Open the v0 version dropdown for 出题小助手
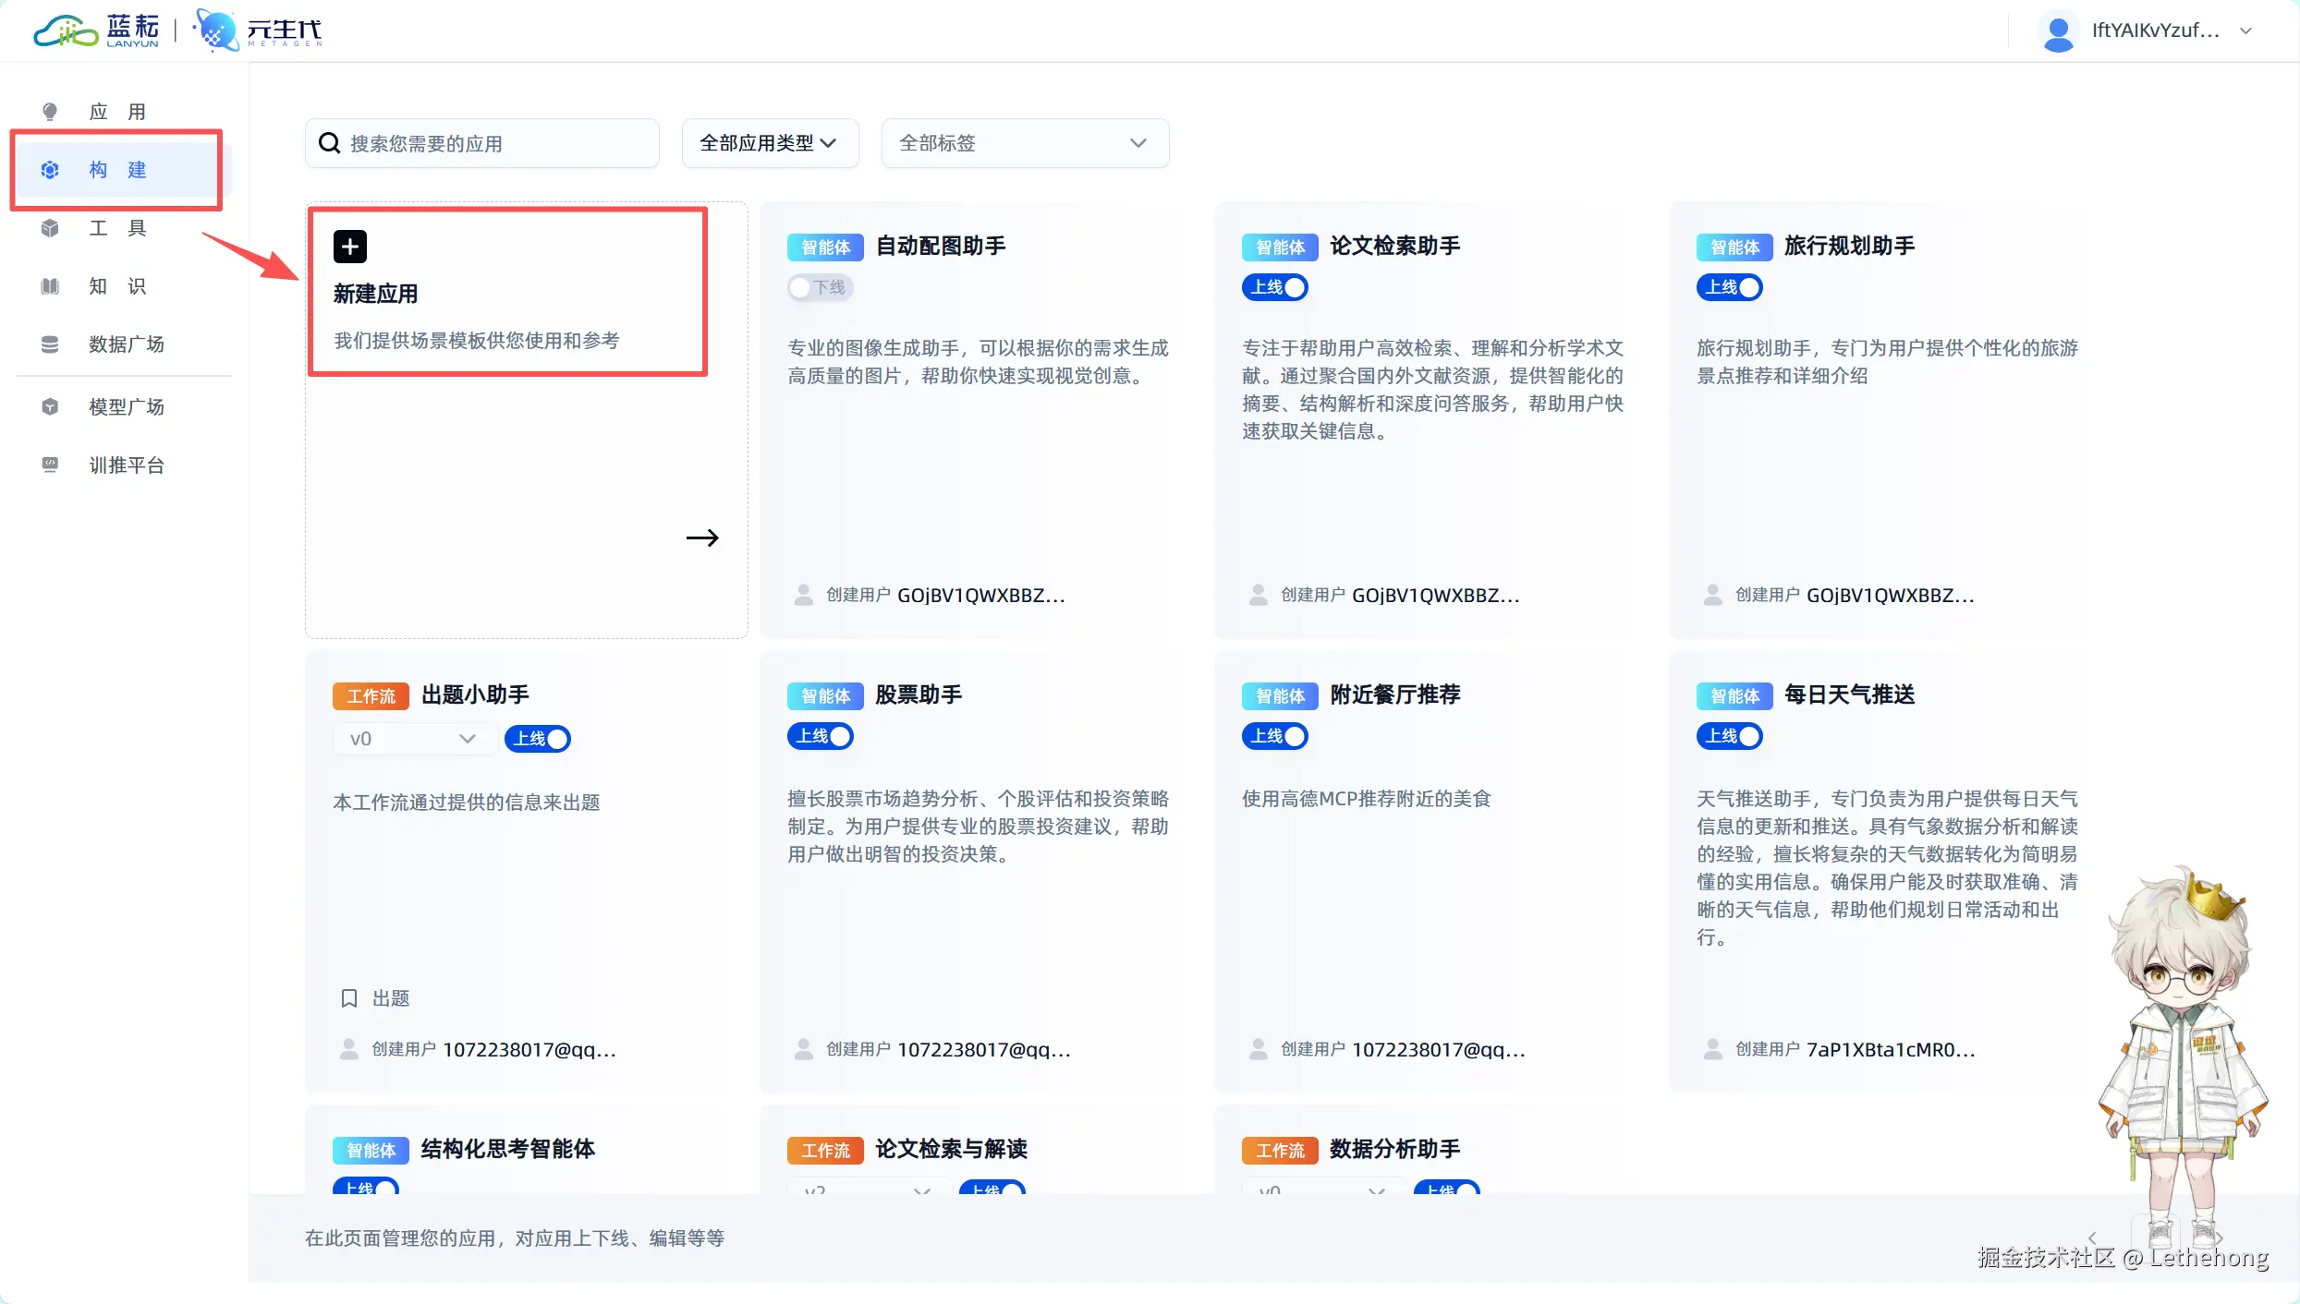 coord(412,739)
